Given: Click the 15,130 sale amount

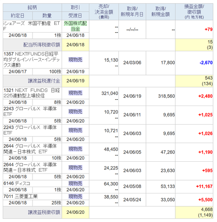Looking at the screenshot, I should (x=111, y=60).
